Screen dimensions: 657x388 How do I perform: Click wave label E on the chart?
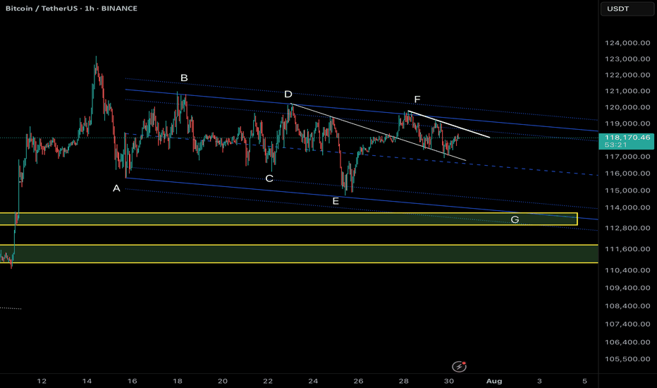(336, 201)
